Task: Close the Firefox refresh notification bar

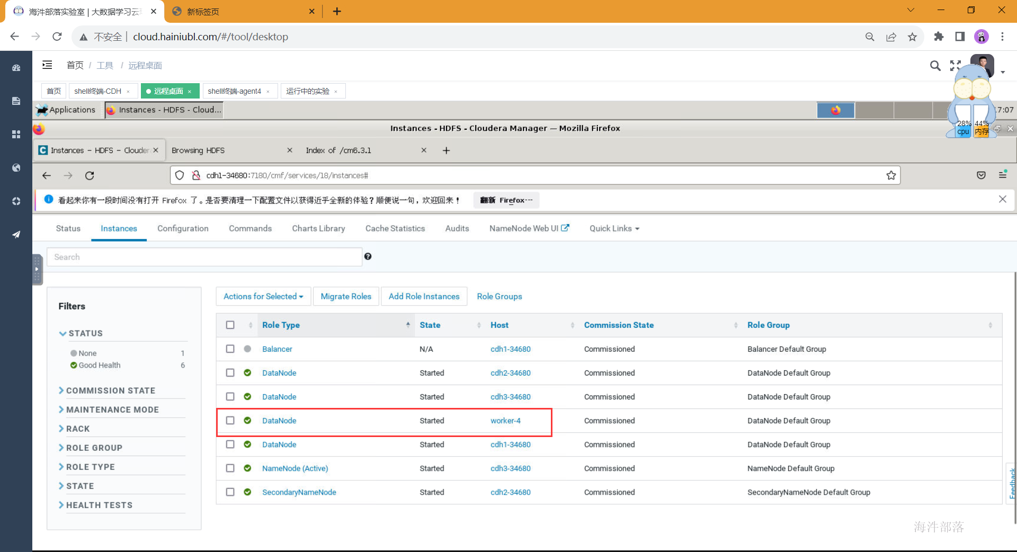Action: click(1002, 199)
